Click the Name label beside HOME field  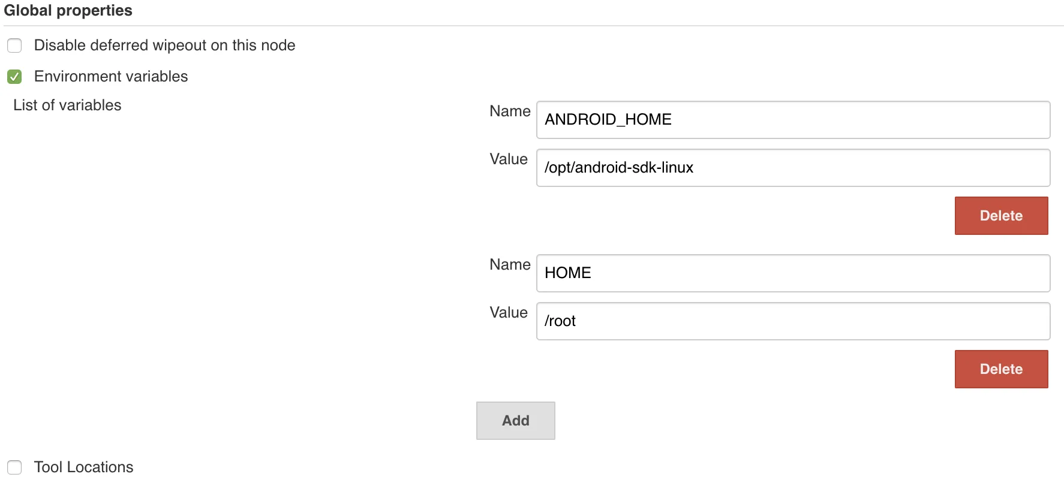pos(510,265)
